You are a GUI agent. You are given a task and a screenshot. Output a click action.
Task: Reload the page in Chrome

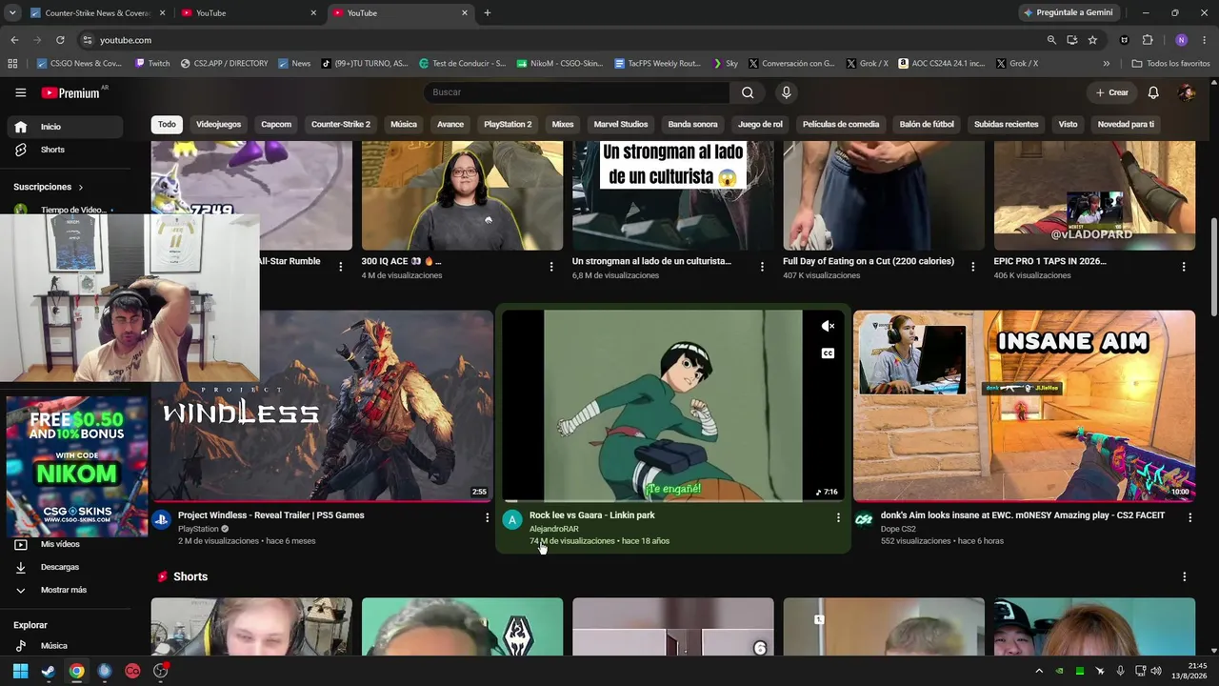pyautogui.click(x=60, y=40)
